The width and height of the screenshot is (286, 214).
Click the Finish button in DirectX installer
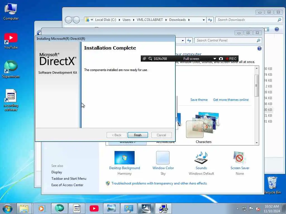coord(138,135)
